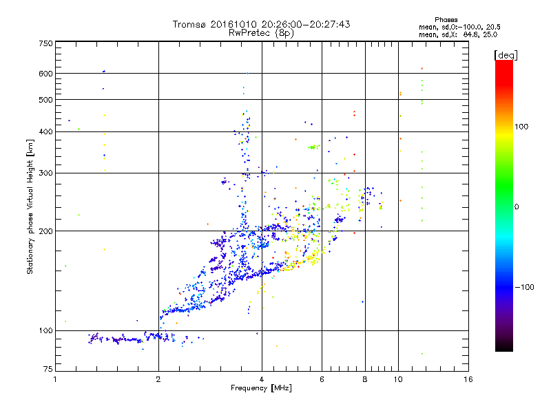Click the green echo cluster near 5.5 MHz, 360 km

coord(313,147)
